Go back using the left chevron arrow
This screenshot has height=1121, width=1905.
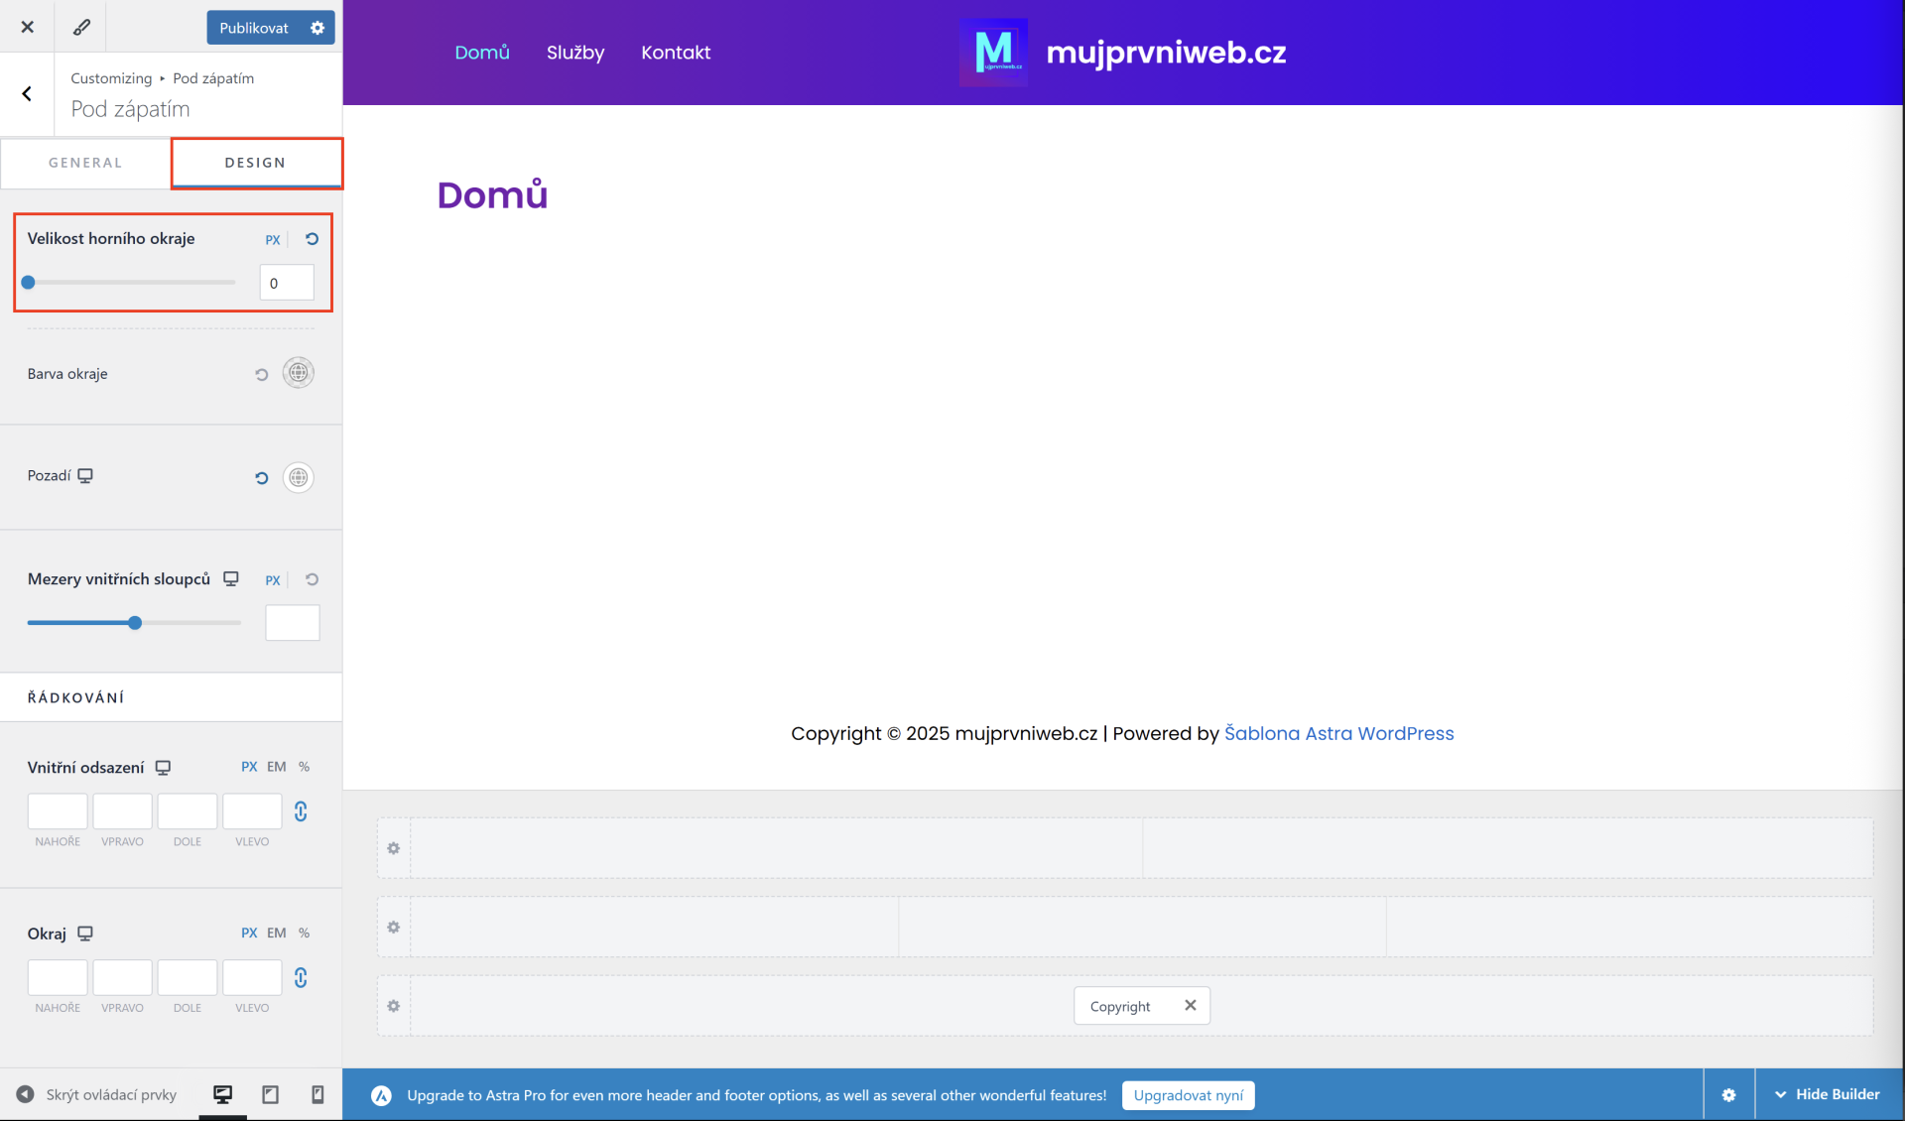[26, 93]
